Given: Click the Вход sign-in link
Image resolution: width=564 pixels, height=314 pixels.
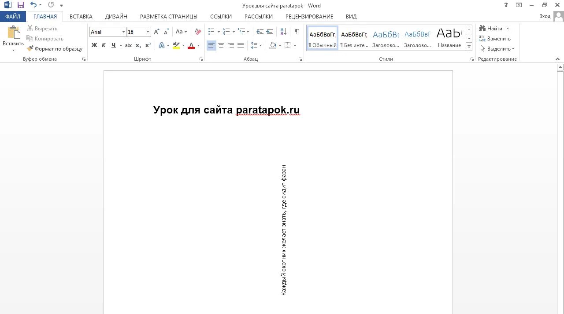Looking at the screenshot, I should pyautogui.click(x=545, y=16).
